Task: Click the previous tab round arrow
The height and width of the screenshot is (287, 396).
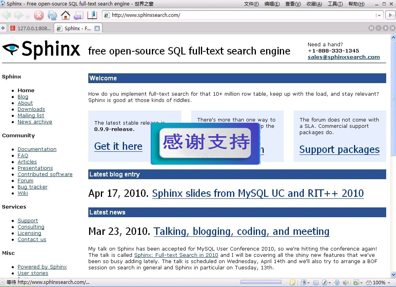Action: (378, 28)
